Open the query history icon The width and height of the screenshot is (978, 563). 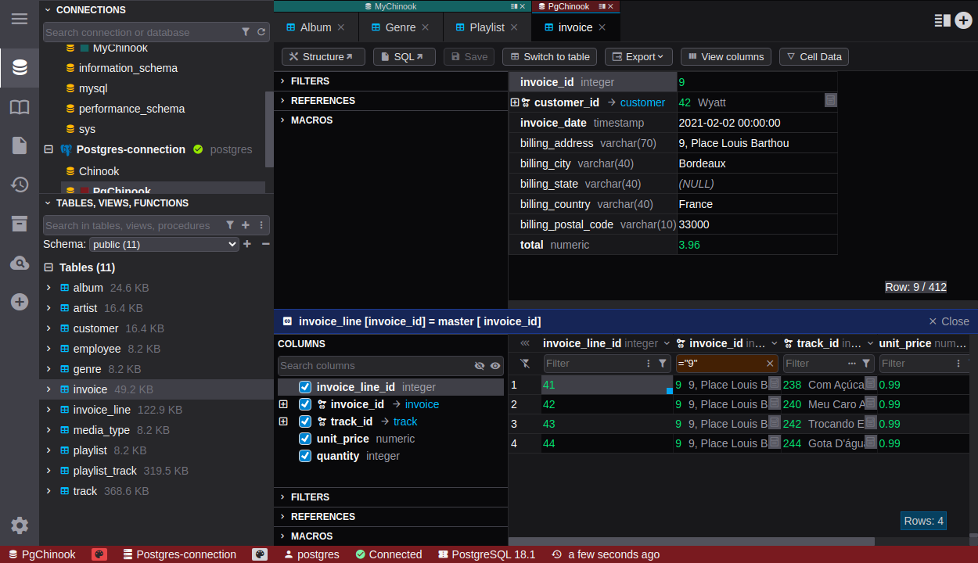point(20,185)
